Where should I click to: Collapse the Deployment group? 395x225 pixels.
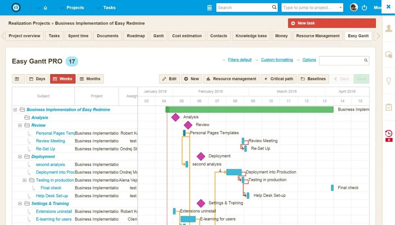coord(20,156)
